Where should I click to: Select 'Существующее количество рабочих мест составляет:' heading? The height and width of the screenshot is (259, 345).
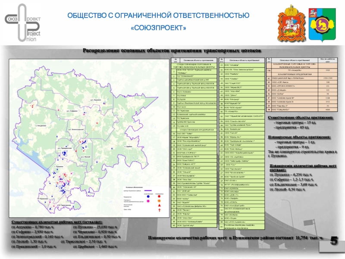pyautogui.click(x=57, y=222)
